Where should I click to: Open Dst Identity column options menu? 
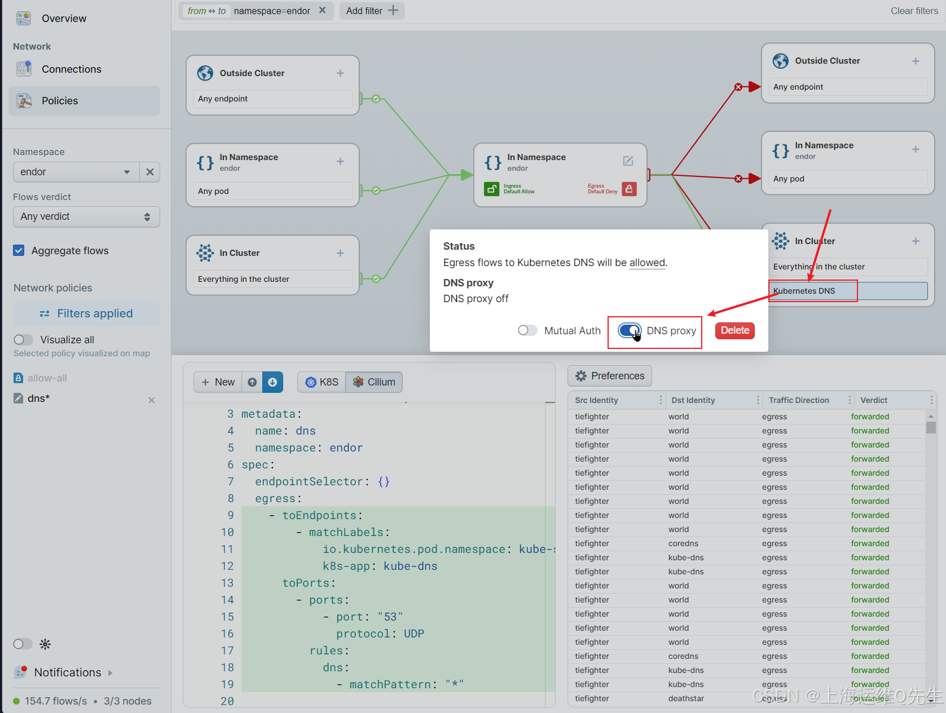[x=758, y=400]
